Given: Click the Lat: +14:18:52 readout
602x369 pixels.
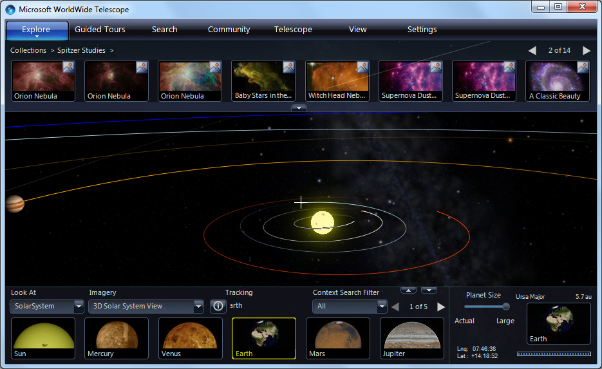Looking at the screenshot, I should point(477,356).
